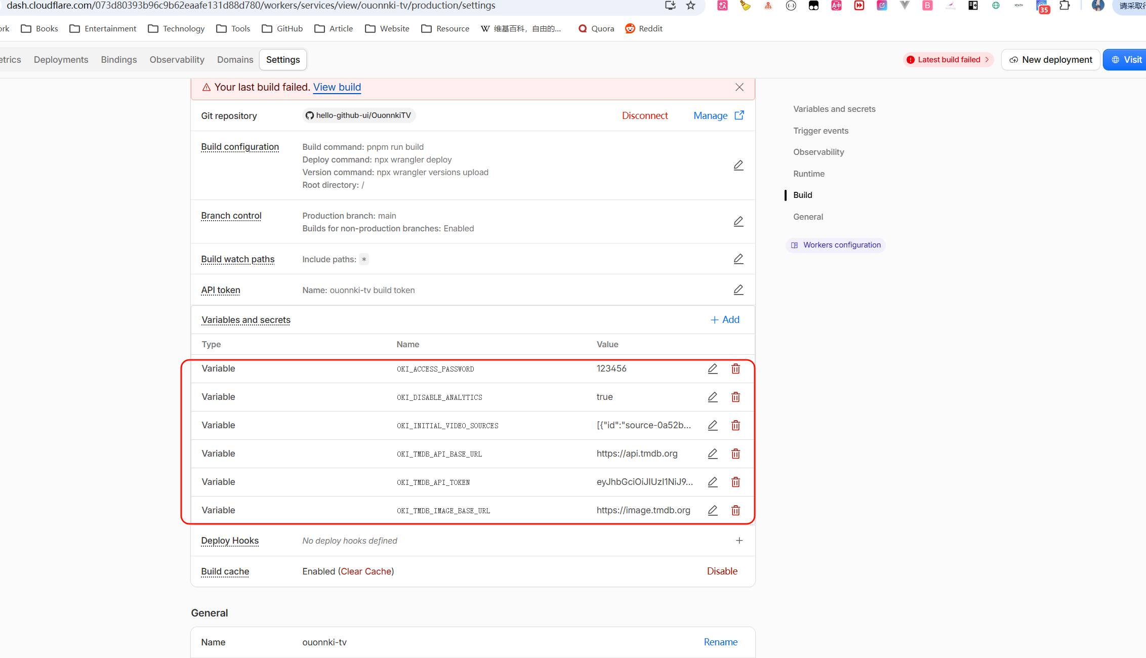Jump to Runtime section in sidebar
The image size is (1146, 658).
coord(809,174)
